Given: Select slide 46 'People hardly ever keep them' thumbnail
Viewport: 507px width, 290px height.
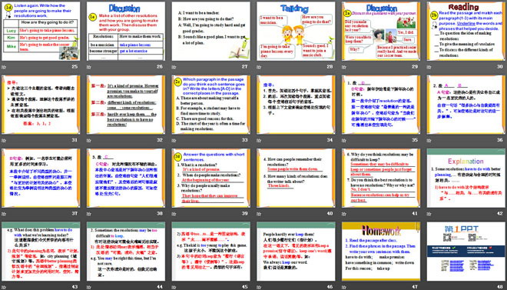Looking at the screenshot, I should click(x=296, y=252).
